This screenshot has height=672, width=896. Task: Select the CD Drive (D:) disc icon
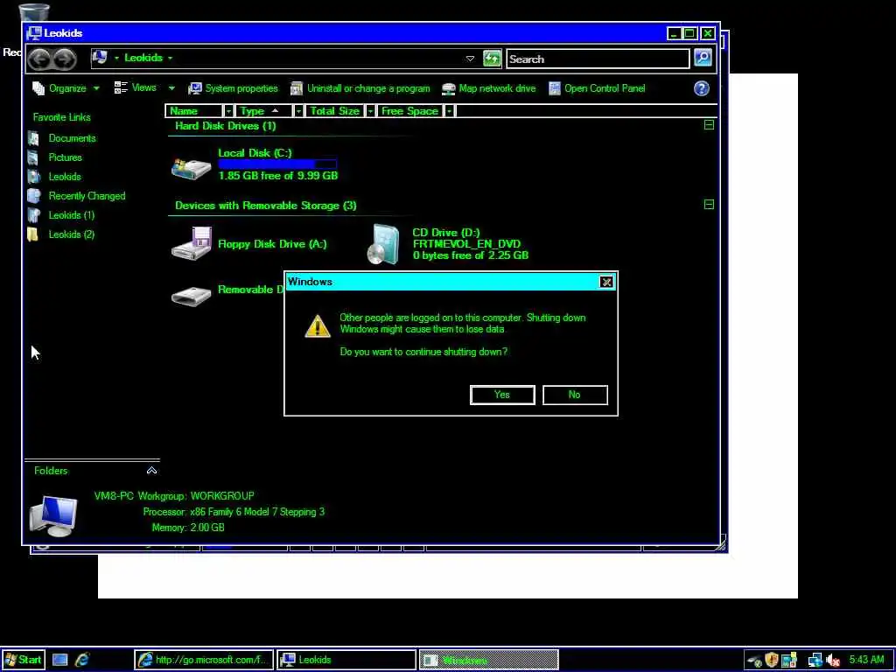(383, 245)
